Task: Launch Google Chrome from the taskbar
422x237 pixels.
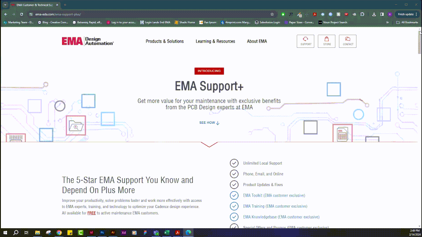Action: pyautogui.click(x=59, y=233)
